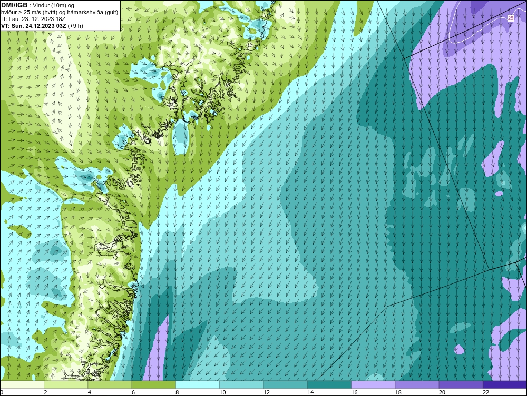Screen dimensions: 527x396
Task: Click the legend value "0"
Action: (x=2, y=392)
